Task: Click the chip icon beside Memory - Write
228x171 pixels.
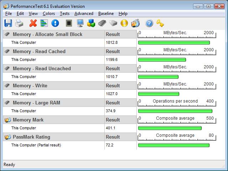Action: [x=7, y=85]
